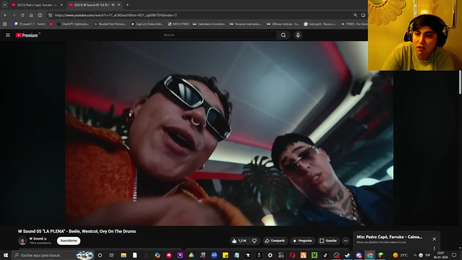Open File Explorer from taskbar

pyautogui.click(x=123, y=255)
